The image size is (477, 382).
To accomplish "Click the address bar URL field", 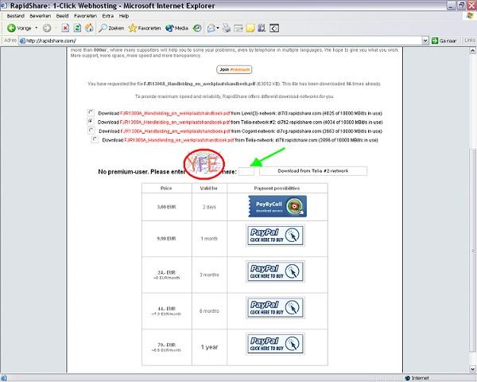I will 219,41.
